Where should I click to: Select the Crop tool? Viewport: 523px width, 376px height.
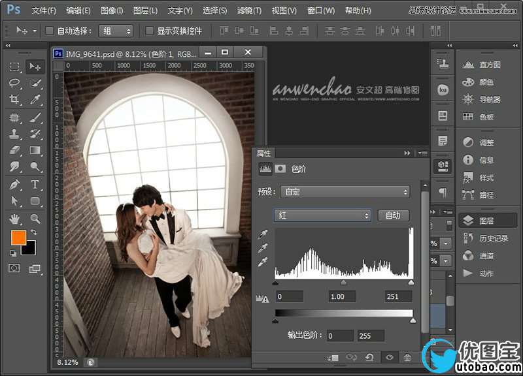tap(14, 99)
